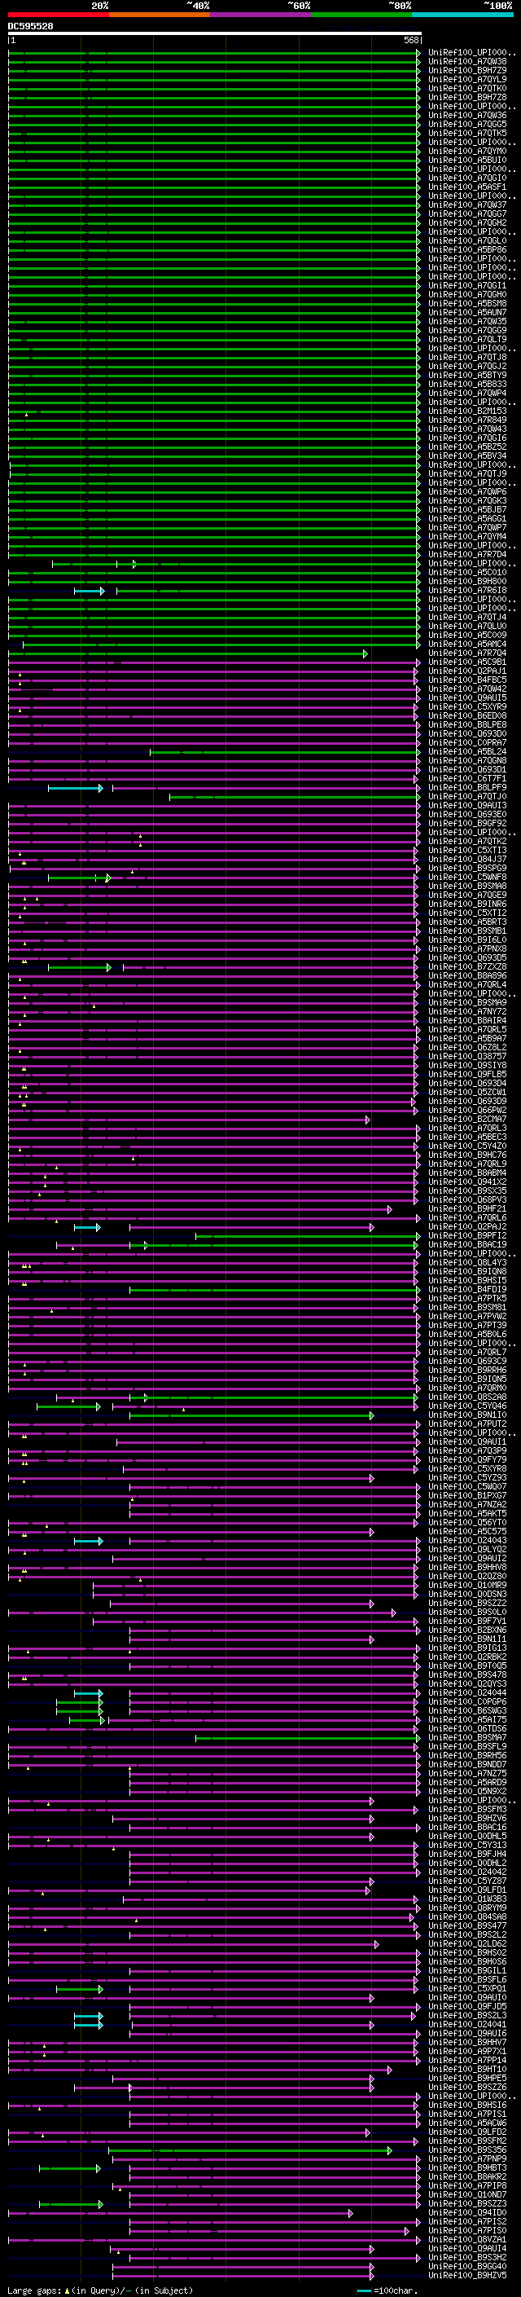Image resolution: width=521 pixels, height=2297 pixels.
Task: Select hit label UniRef100_C5YZ93
Action: pos(467,1477)
